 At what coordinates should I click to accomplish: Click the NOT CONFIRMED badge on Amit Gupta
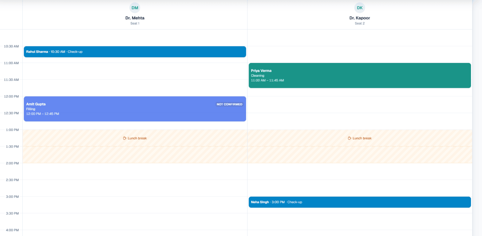[x=229, y=104]
